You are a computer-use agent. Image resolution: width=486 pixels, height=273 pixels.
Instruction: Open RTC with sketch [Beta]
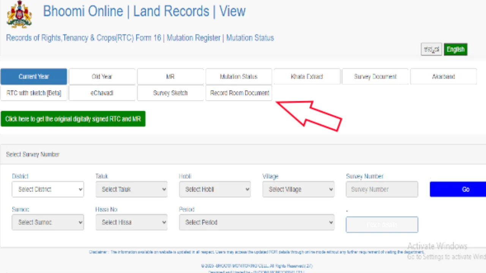[x=34, y=93]
